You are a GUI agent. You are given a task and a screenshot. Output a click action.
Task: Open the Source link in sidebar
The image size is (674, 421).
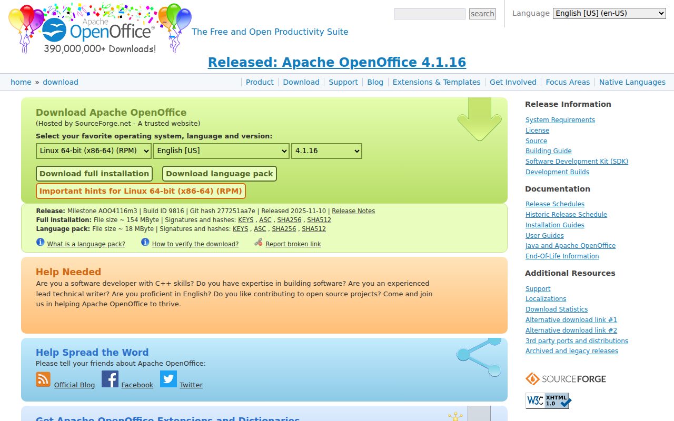pyautogui.click(x=536, y=141)
